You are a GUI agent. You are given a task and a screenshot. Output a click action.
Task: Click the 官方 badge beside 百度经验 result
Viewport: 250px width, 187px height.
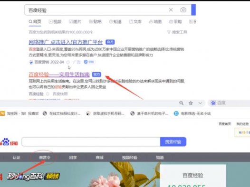[96, 75]
